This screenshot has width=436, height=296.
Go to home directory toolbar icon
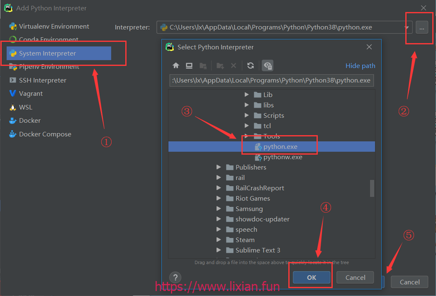click(176, 66)
